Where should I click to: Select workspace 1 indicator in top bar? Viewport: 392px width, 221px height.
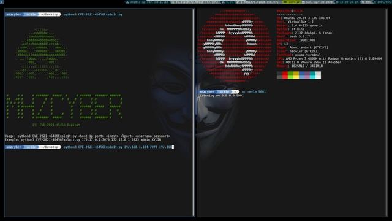click(x=1, y=2)
